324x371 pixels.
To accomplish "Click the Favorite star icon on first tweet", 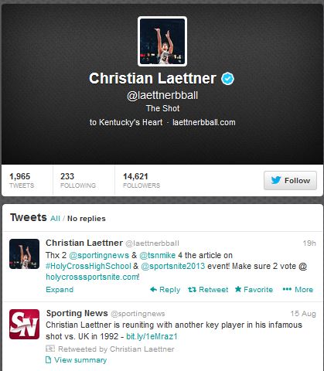I will pos(238,289).
